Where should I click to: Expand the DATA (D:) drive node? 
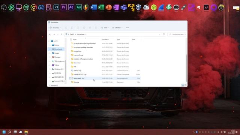(50, 73)
